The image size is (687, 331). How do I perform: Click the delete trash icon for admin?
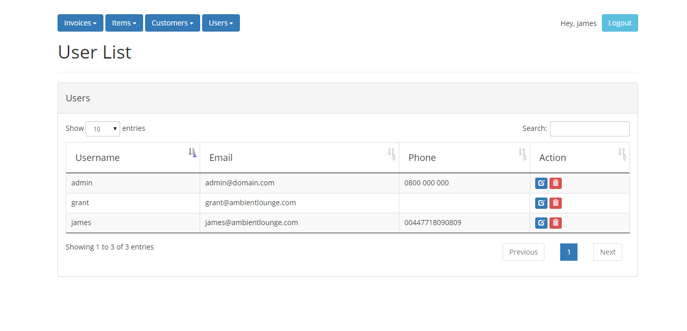556,183
